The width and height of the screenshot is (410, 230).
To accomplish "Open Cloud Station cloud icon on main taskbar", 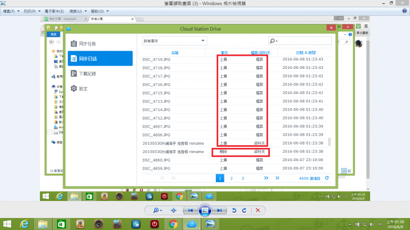I will tap(191, 224).
